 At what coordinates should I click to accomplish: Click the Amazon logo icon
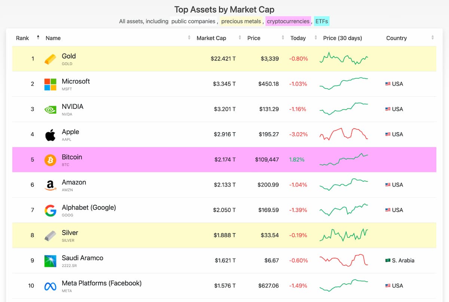click(50, 185)
